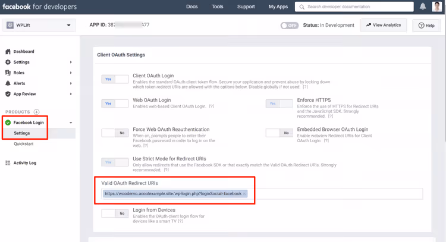The image size is (446, 242).
Task: Click the Help button
Action: (426, 26)
